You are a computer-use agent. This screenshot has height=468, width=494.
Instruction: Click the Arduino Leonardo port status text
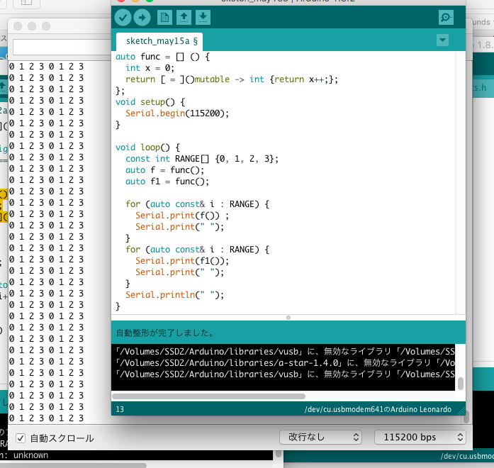(378, 409)
